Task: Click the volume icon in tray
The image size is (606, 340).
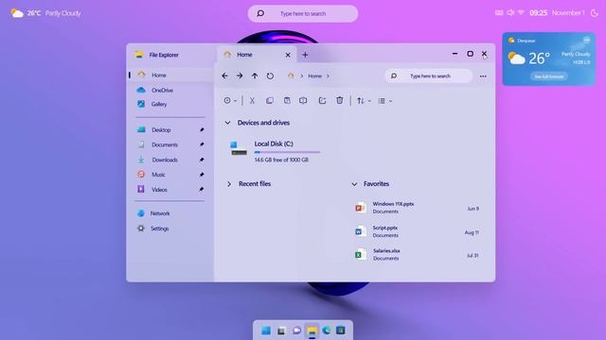Action: [x=510, y=12]
